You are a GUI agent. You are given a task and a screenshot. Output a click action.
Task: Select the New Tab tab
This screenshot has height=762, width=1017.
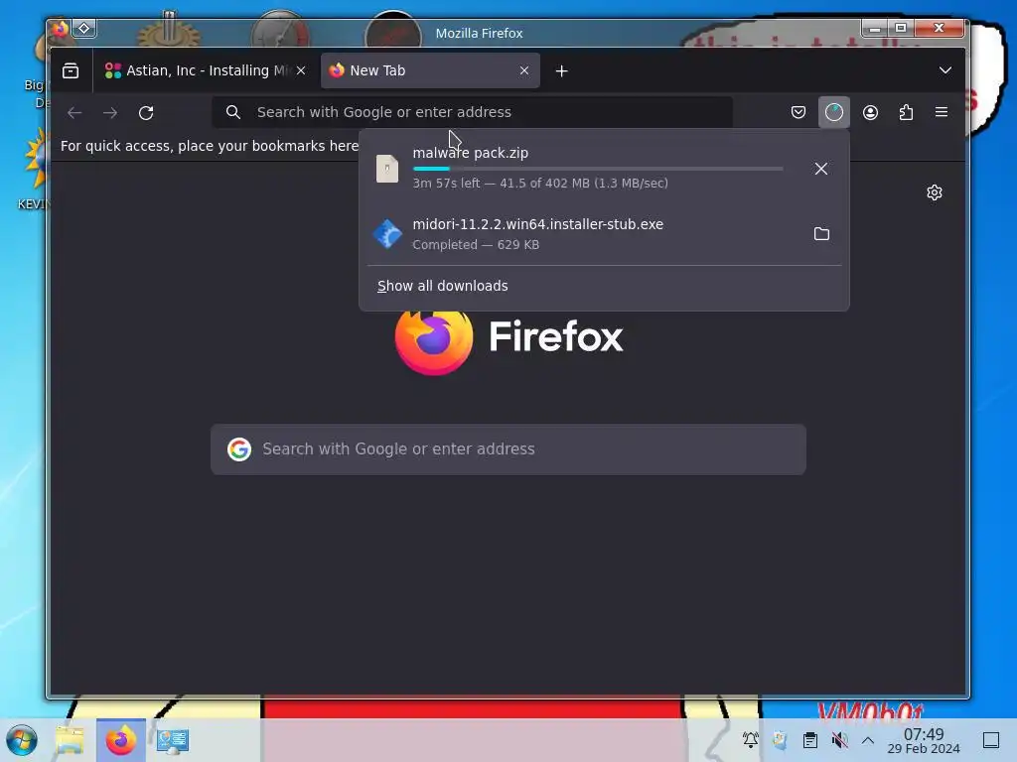[431, 70]
